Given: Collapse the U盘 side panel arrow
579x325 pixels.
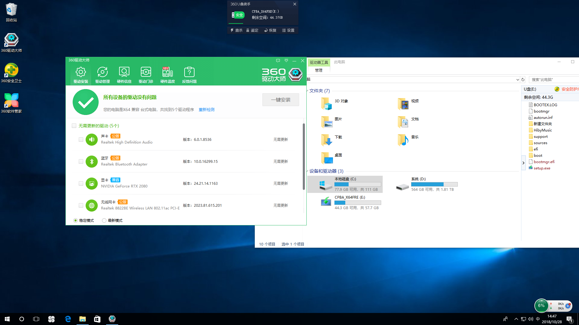Looking at the screenshot, I should point(523,163).
